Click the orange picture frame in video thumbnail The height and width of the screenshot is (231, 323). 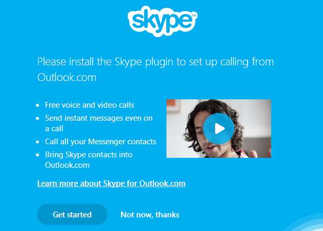point(173,106)
